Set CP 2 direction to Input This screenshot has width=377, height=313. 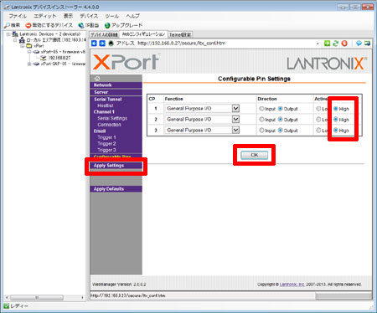point(261,120)
